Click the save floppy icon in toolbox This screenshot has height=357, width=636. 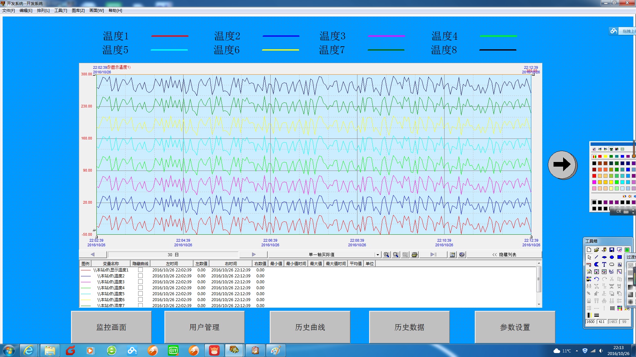pyautogui.click(x=612, y=250)
